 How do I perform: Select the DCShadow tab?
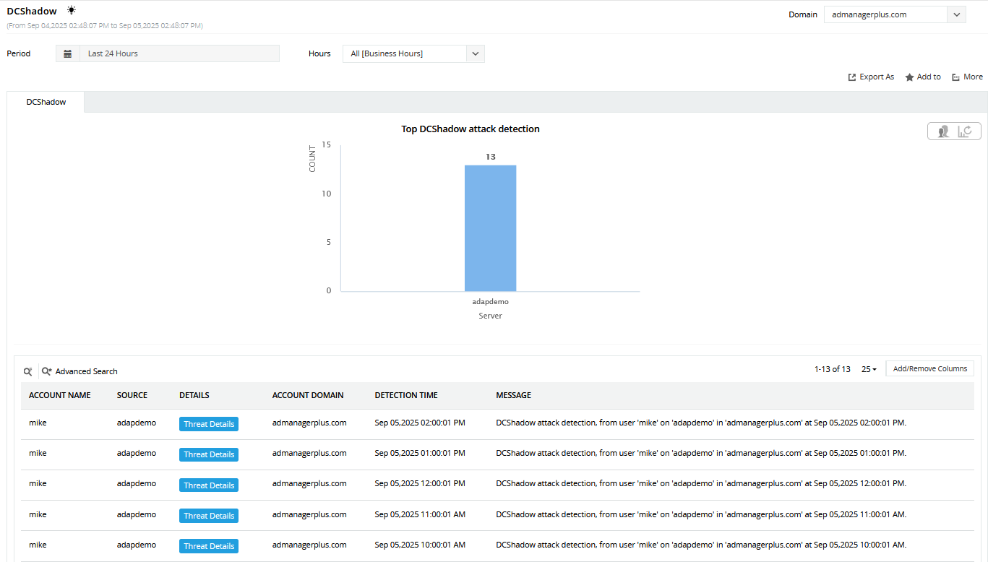(x=46, y=102)
